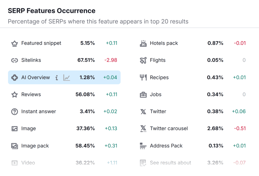259x176 pixels.
Task: Click the Sitelinks 67.51% value
Action: click(x=86, y=60)
